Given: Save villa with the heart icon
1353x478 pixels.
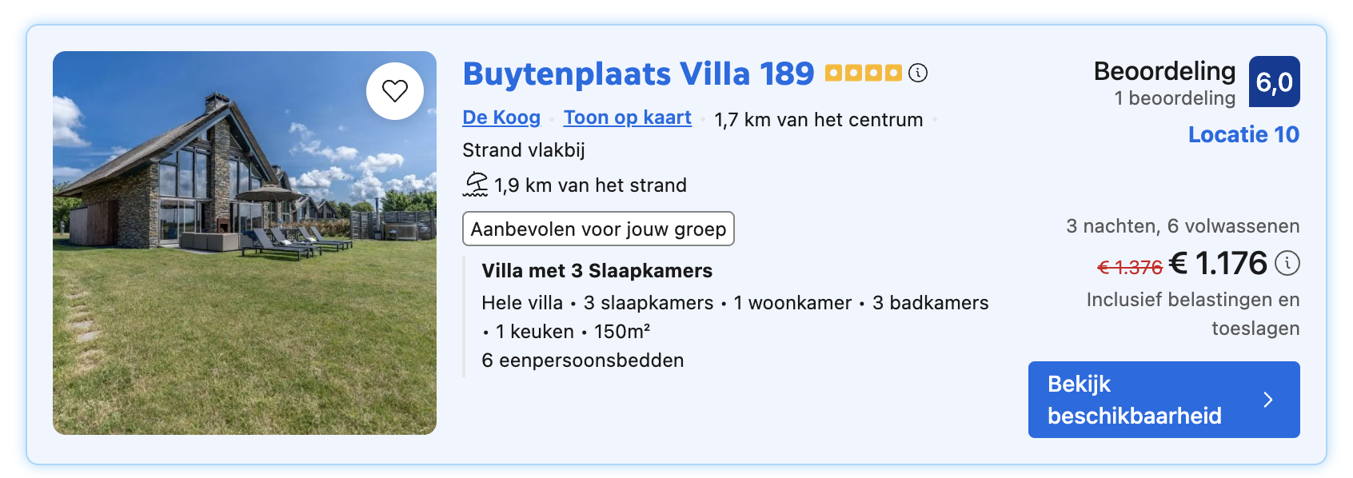Looking at the screenshot, I should [x=395, y=91].
